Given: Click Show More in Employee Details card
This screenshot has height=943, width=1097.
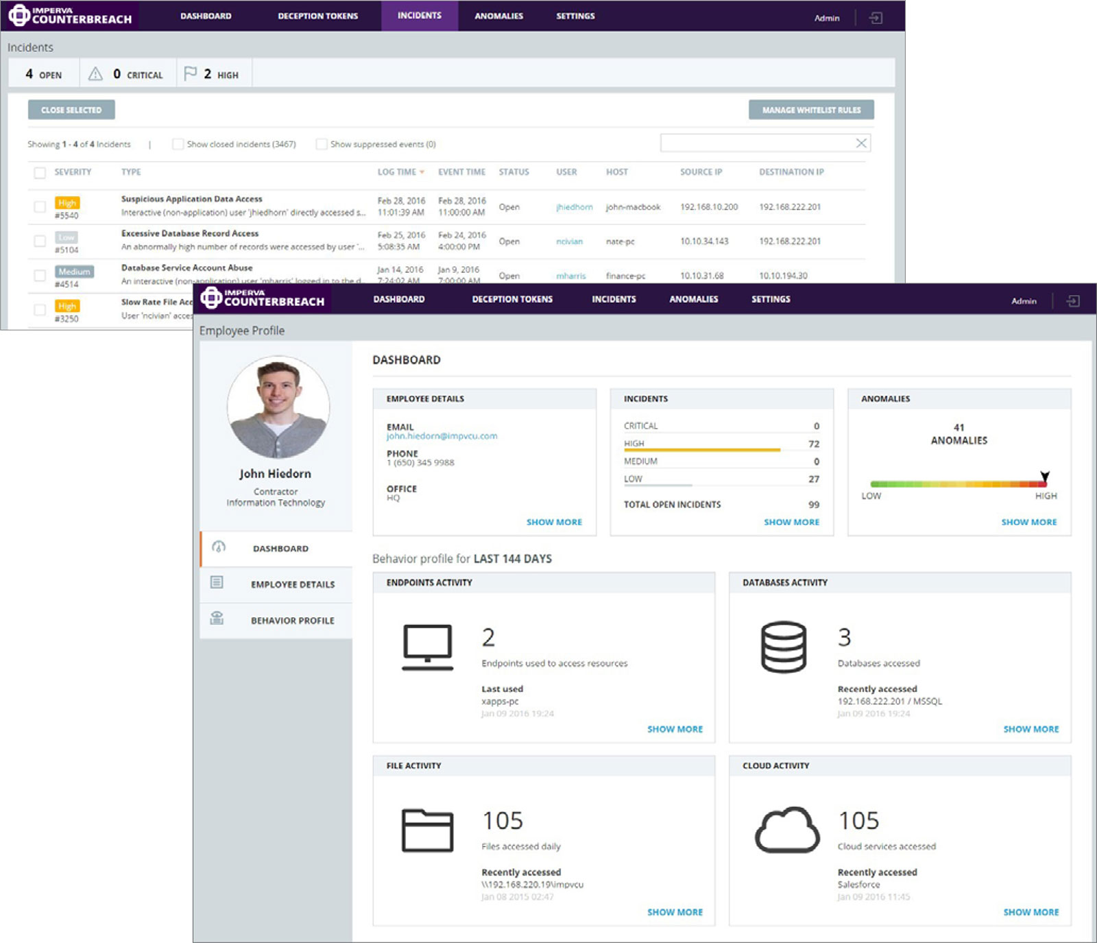Looking at the screenshot, I should click(554, 522).
